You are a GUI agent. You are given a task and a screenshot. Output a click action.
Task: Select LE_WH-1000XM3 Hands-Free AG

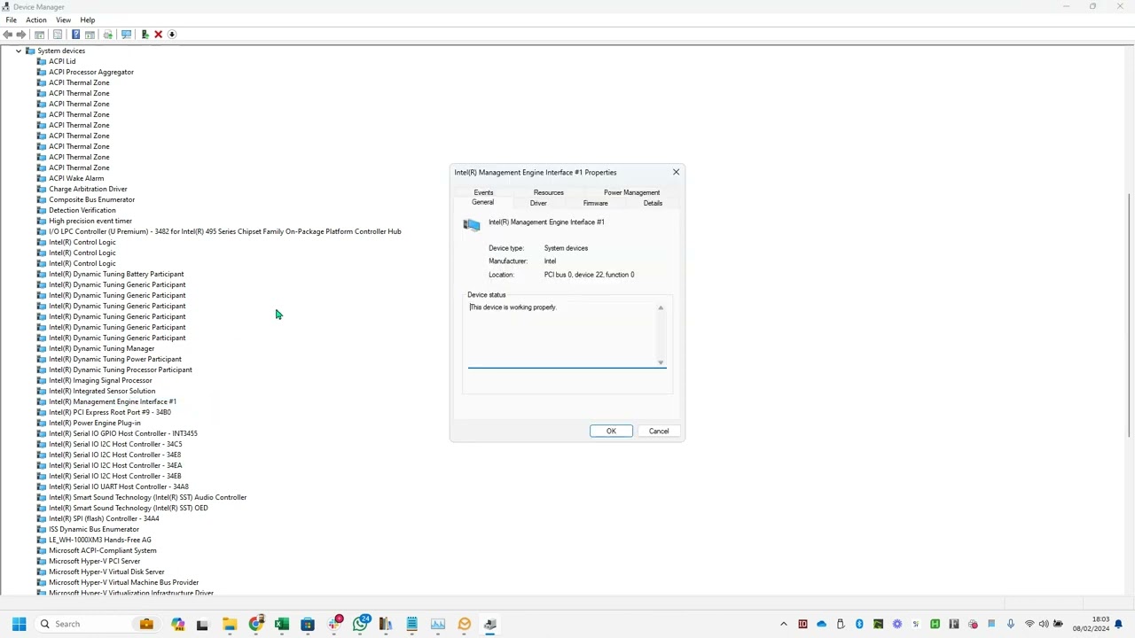pos(100,540)
